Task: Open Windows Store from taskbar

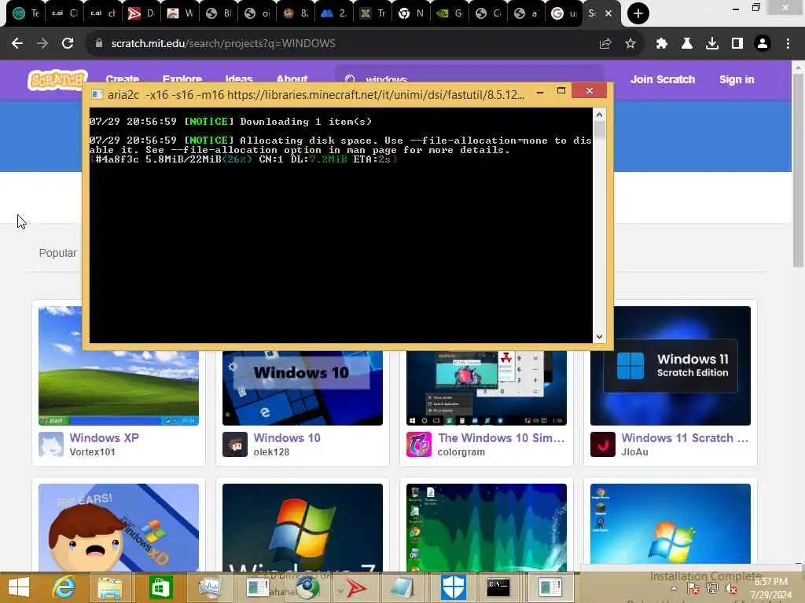Action: point(160,587)
